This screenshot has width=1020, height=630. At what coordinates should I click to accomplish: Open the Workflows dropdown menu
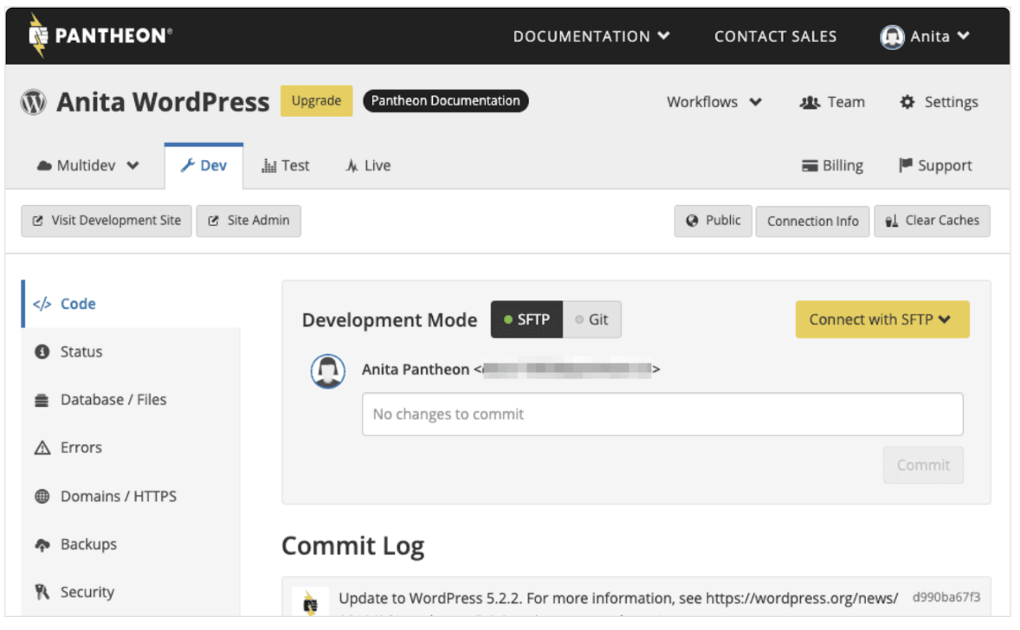713,102
